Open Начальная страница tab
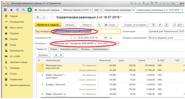 click(47, 10)
